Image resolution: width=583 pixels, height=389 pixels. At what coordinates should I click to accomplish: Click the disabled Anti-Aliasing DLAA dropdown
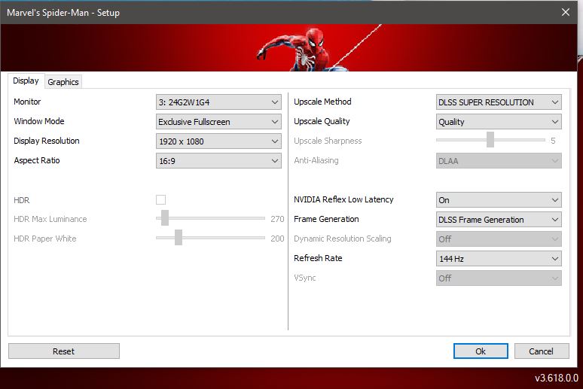[499, 161]
